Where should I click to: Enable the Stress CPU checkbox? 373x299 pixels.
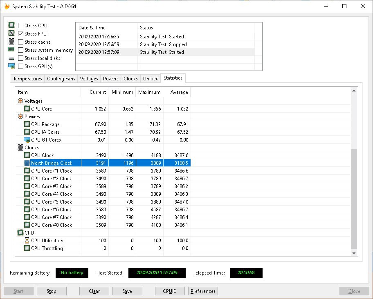[21, 25]
